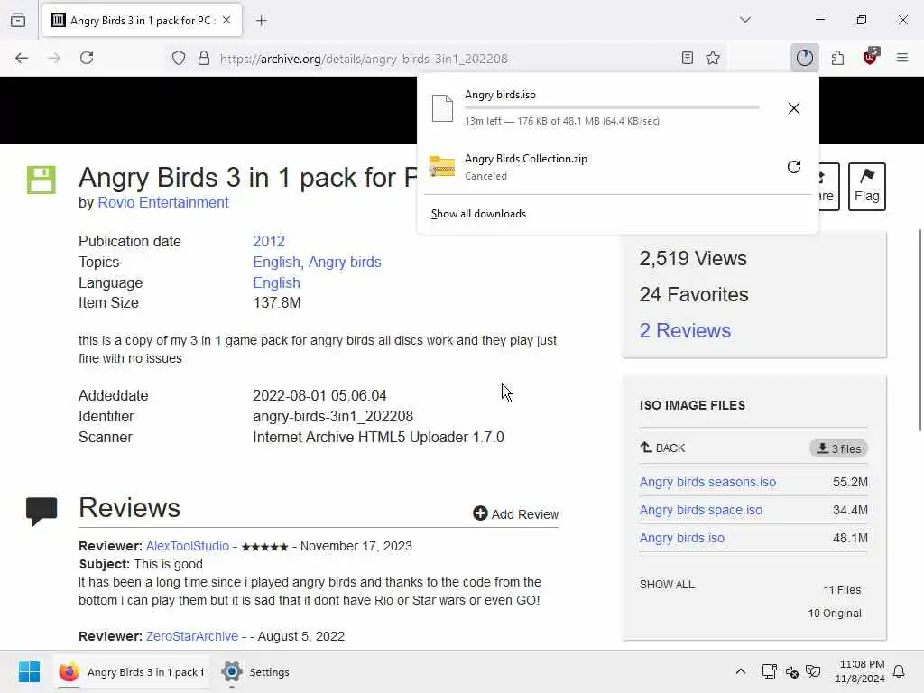Download Angry birds space.iso
This screenshot has height=693, width=924.
[700, 510]
